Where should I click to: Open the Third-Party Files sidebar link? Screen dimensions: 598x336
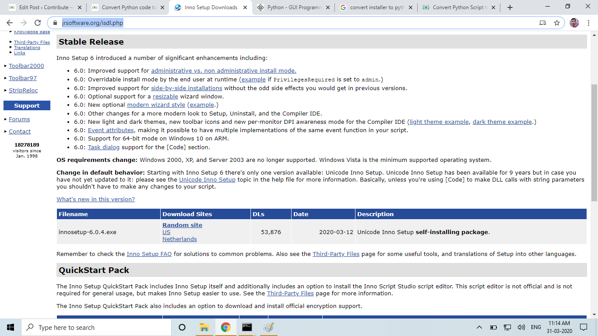point(32,42)
